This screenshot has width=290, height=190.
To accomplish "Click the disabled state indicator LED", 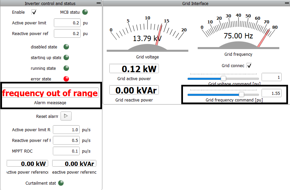I will coord(66,47).
